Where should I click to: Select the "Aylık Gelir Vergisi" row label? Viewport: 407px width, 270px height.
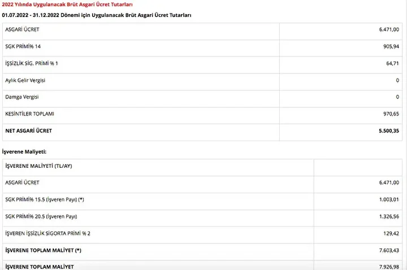25,80
